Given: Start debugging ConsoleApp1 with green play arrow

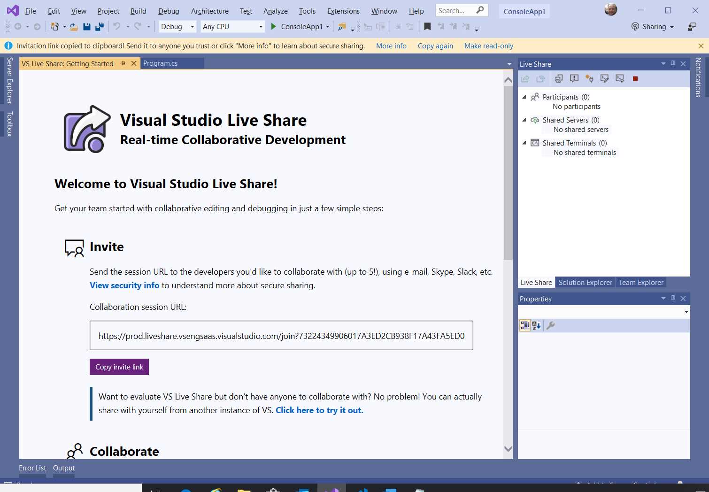Looking at the screenshot, I should pos(273,26).
